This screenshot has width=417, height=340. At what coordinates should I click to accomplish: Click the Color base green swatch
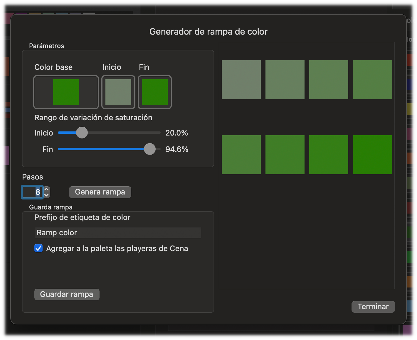tap(66, 92)
